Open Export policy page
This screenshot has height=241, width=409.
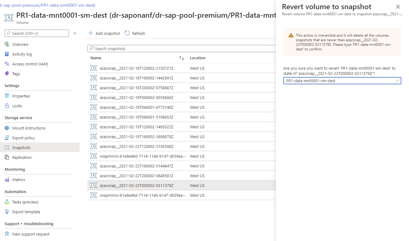pos(24,138)
